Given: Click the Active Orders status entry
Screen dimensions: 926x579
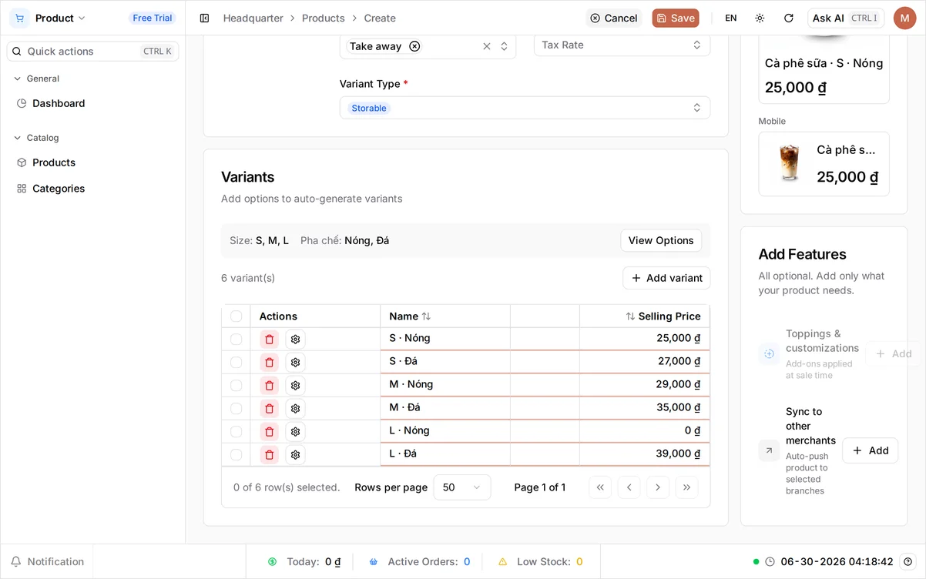Looking at the screenshot, I should tap(419, 562).
